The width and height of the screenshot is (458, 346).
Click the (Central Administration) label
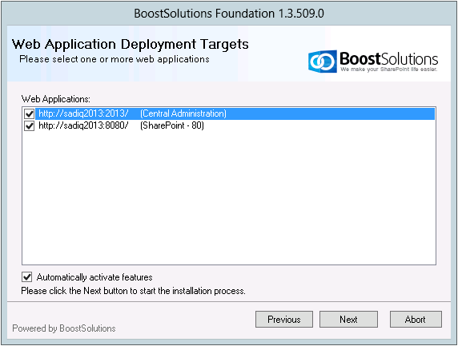[183, 113]
